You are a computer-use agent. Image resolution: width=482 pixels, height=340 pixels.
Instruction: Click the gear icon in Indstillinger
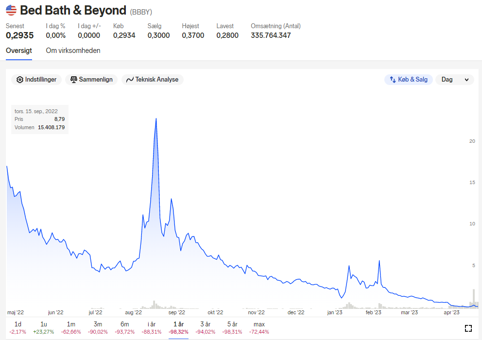pos(19,80)
